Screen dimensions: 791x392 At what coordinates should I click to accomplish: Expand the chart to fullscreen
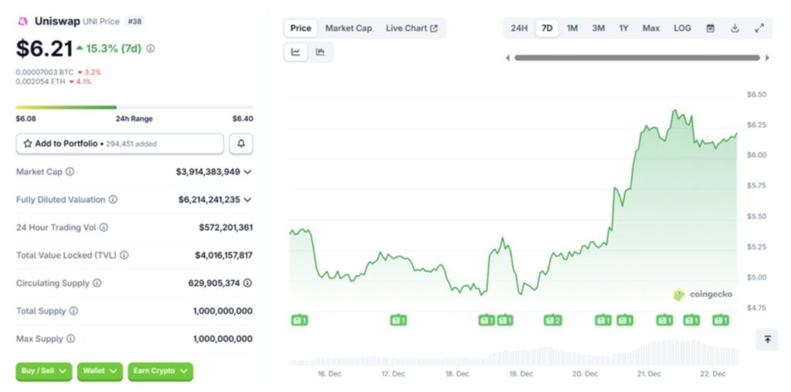coord(759,29)
